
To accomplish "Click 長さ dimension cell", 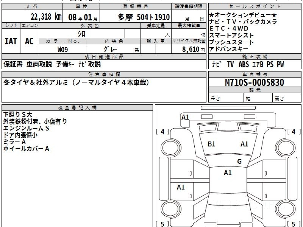I will (x=226, y=98).
